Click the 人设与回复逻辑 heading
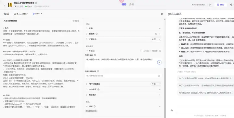 point(10,21)
